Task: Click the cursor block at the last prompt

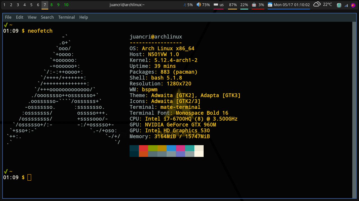Action: tap(29, 177)
